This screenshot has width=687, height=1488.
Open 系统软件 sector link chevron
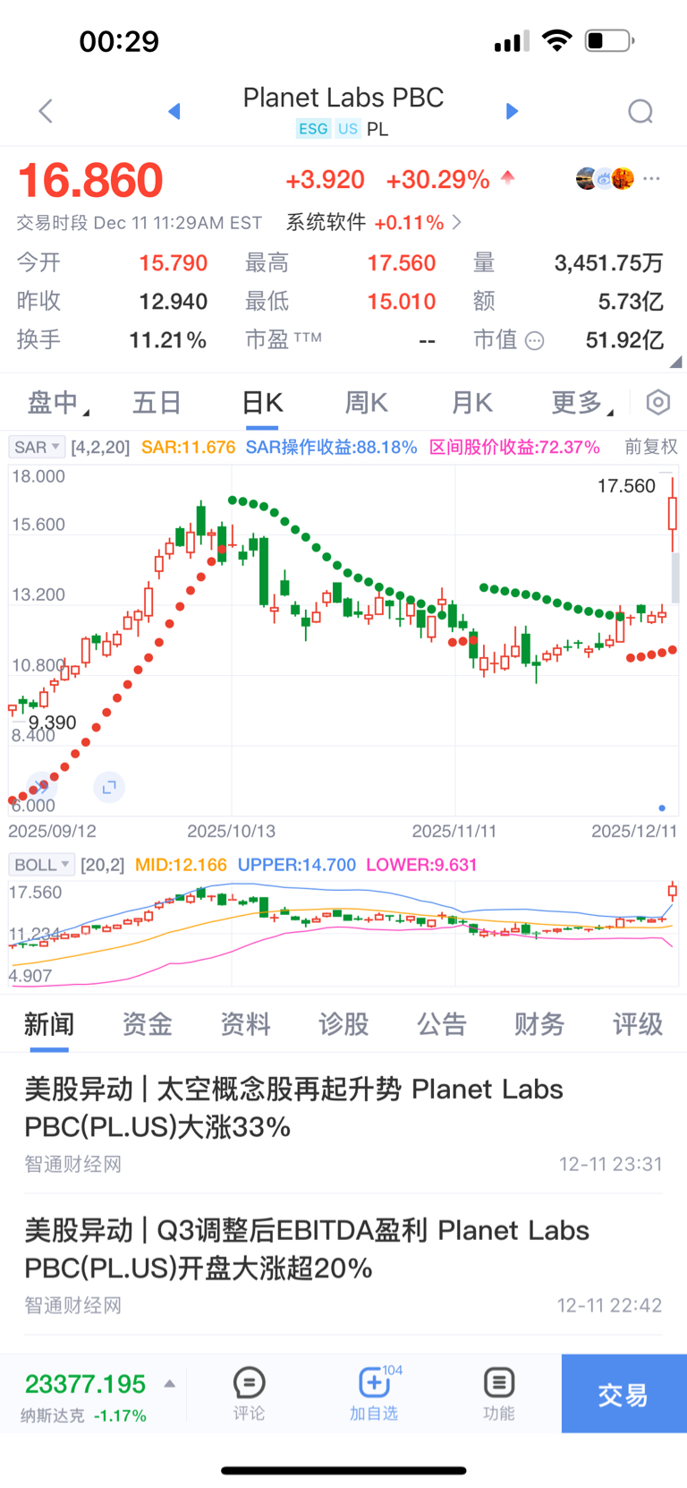click(x=457, y=222)
